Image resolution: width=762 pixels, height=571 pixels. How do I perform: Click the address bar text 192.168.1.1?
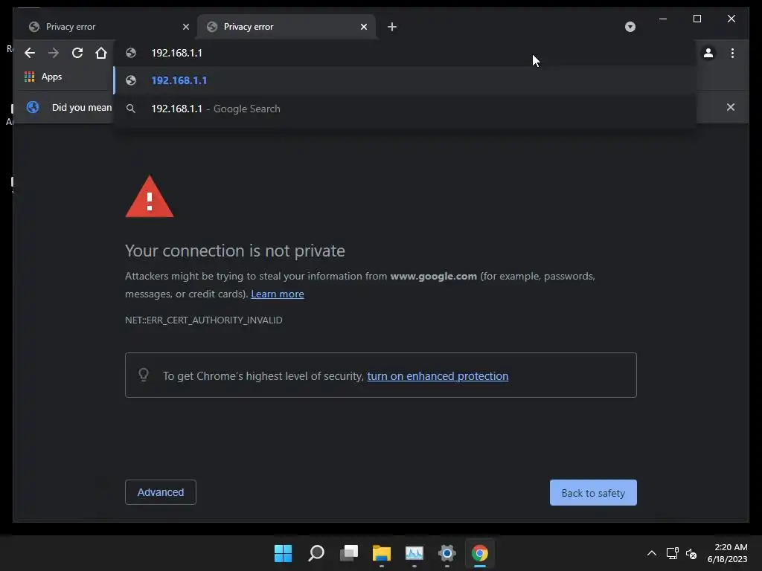pyautogui.click(x=176, y=53)
